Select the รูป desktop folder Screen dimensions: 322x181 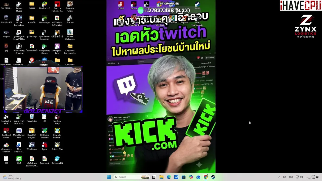coord(32,34)
